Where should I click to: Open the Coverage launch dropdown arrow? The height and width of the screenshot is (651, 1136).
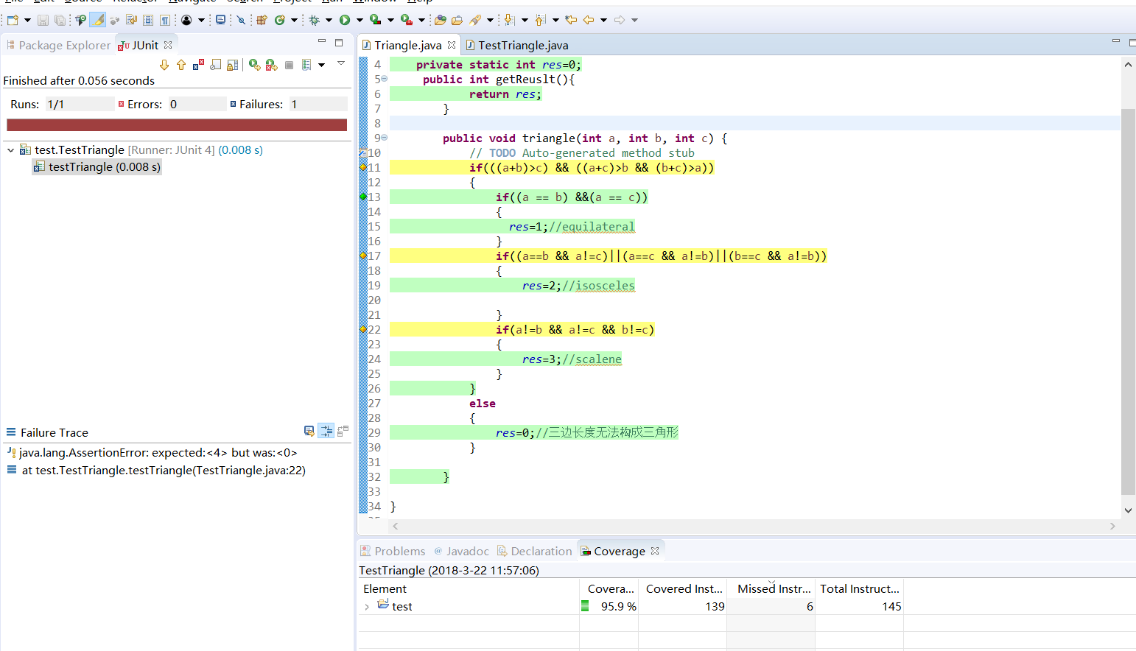(390, 20)
